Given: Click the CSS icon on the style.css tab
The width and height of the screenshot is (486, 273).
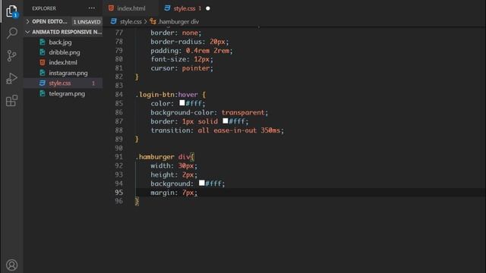Looking at the screenshot, I should tap(167, 8).
